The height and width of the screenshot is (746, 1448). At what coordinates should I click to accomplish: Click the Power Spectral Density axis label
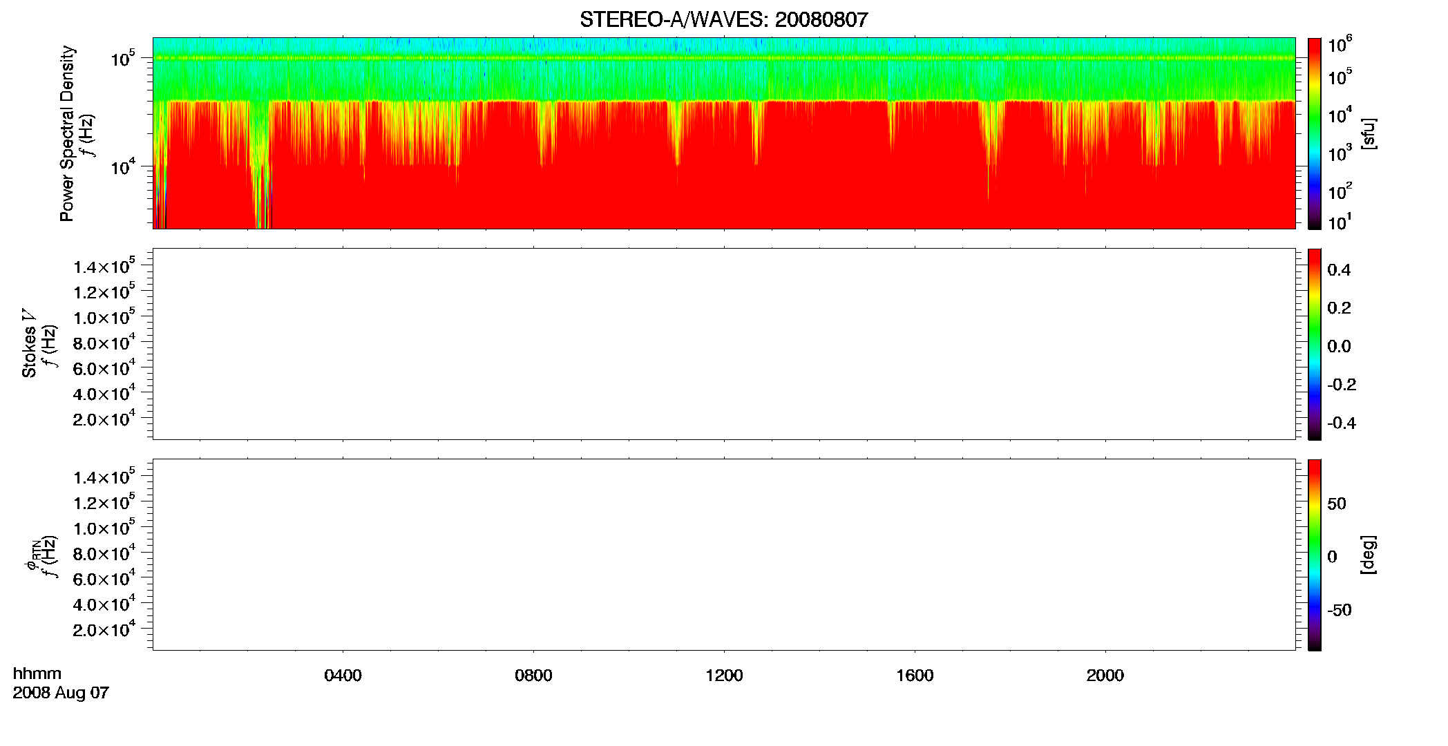(x=67, y=133)
